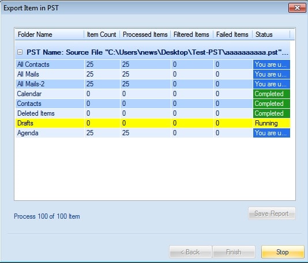Click the Failed Items column header
Screen dimensions: 308x263
coord(233,35)
